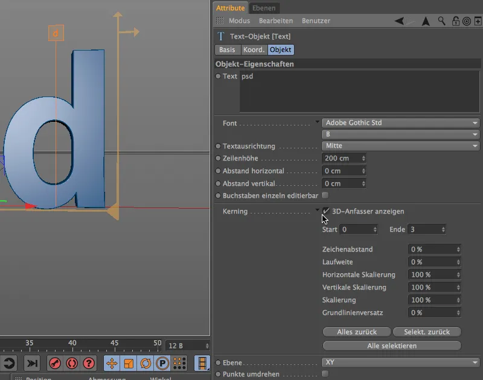The image size is (483, 380).
Task: Click the coordinates panel grip icon
Action: tap(19, 378)
